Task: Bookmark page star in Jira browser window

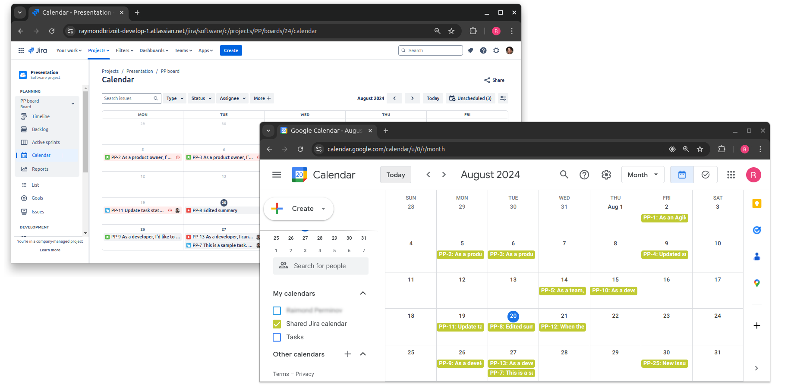Action: tap(451, 31)
